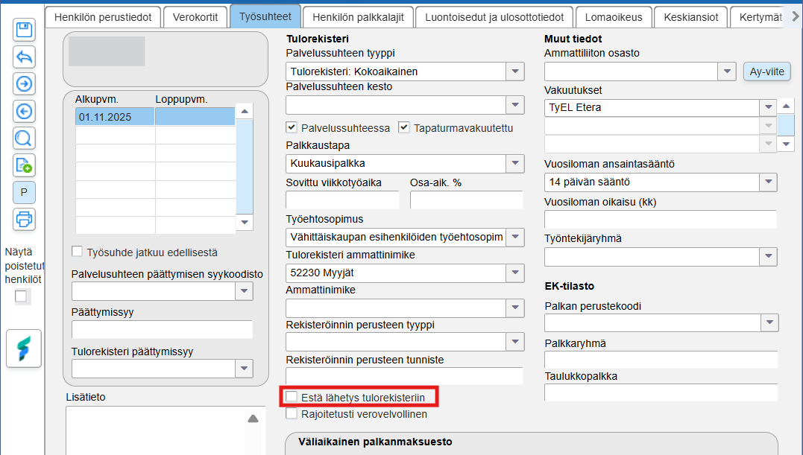Screen dimensions: 803x455
Task: Click the tab strip right arrow
Action: click(x=796, y=16)
